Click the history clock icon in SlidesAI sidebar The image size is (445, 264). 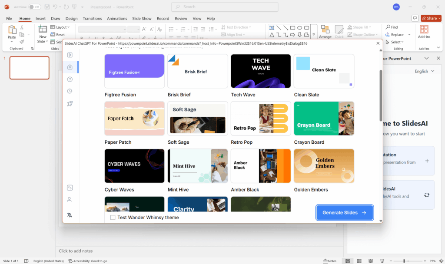click(x=70, y=91)
